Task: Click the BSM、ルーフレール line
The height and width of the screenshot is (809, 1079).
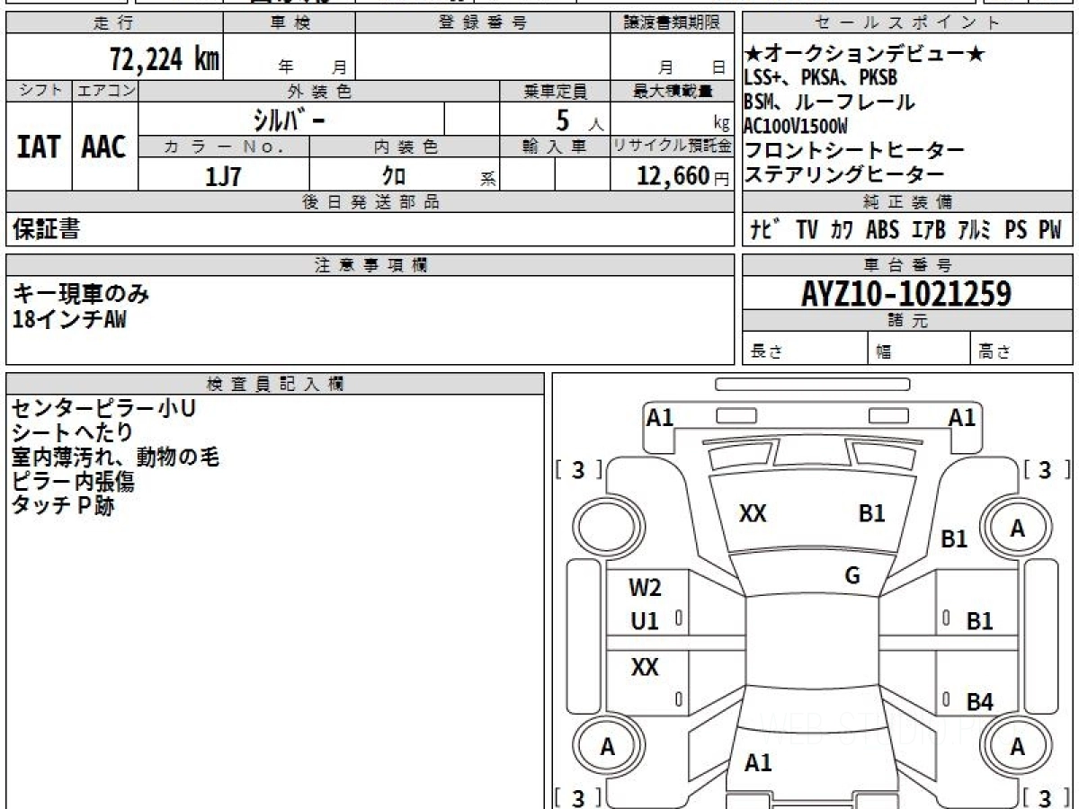Action: point(829,102)
